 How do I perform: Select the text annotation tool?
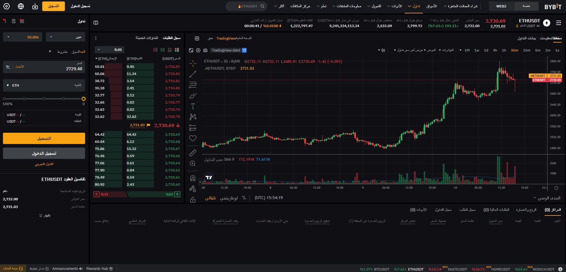click(193, 106)
